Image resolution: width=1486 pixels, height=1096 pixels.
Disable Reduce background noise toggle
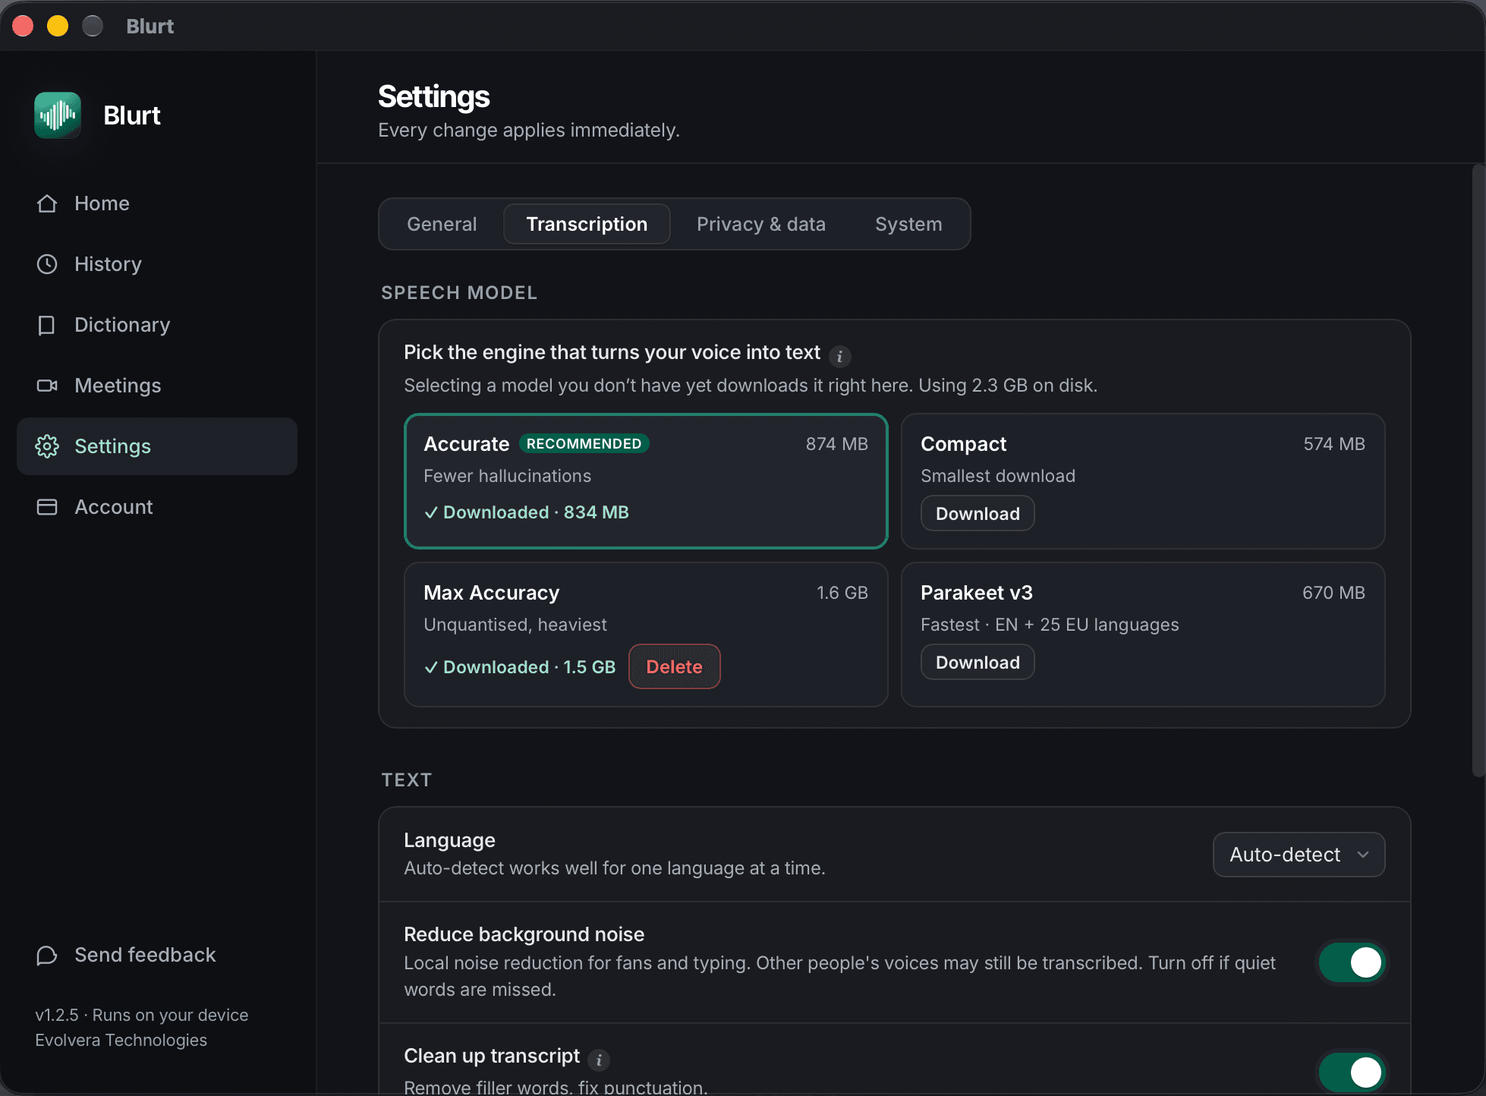1352,962
